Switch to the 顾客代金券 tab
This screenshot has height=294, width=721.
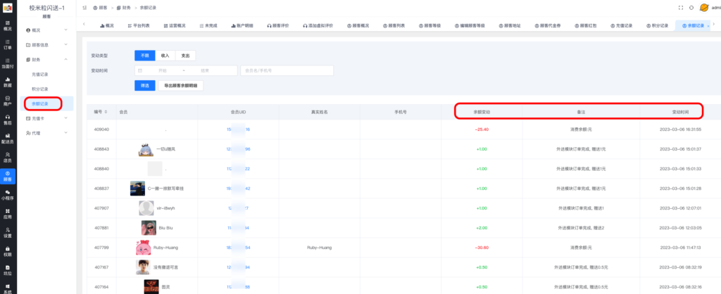(x=546, y=26)
